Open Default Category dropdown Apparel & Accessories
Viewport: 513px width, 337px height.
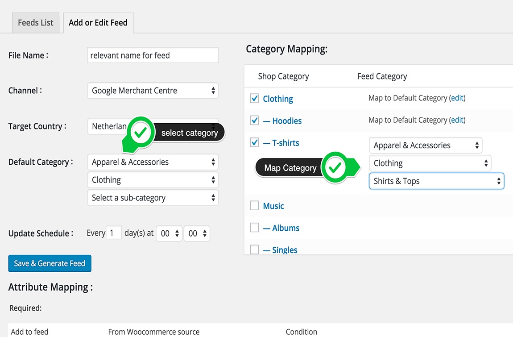coord(153,162)
